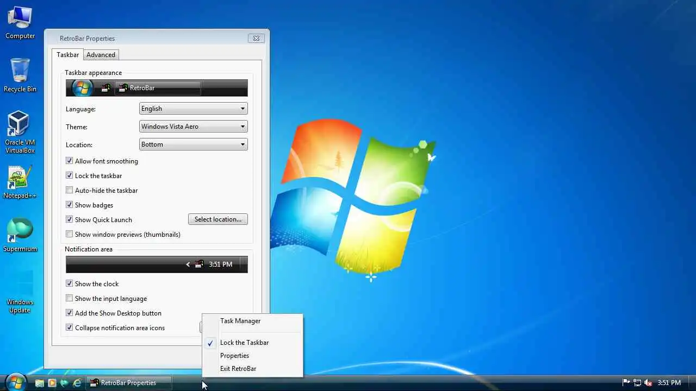Click the Action Center flag tray icon

tap(626, 383)
